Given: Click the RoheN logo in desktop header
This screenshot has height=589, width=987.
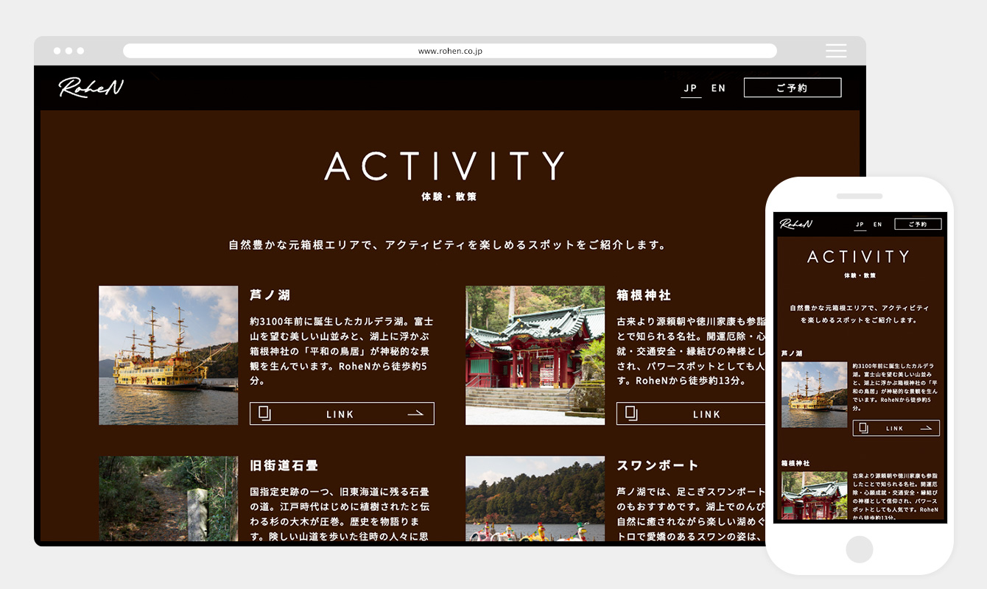Looking at the screenshot, I should point(91,88).
